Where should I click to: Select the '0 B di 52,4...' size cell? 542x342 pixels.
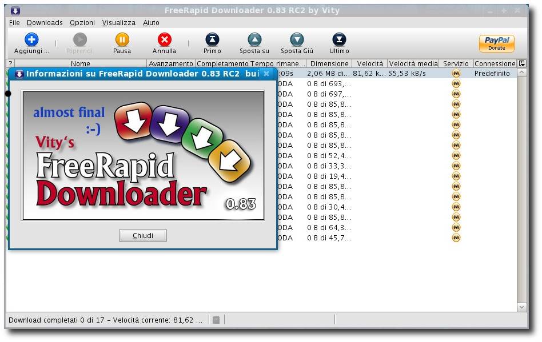[329, 156]
